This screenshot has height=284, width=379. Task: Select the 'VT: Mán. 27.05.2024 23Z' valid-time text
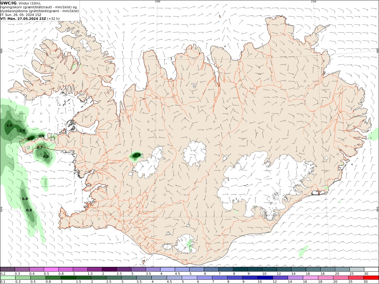click(x=23, y=19)
